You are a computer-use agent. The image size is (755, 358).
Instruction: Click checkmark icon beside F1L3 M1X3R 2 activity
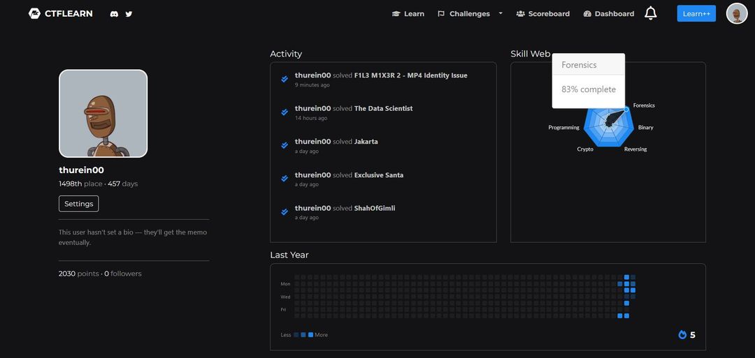tap(285, 80)
